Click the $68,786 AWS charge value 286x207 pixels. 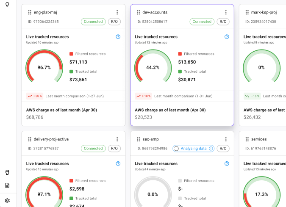click(35, 117)
